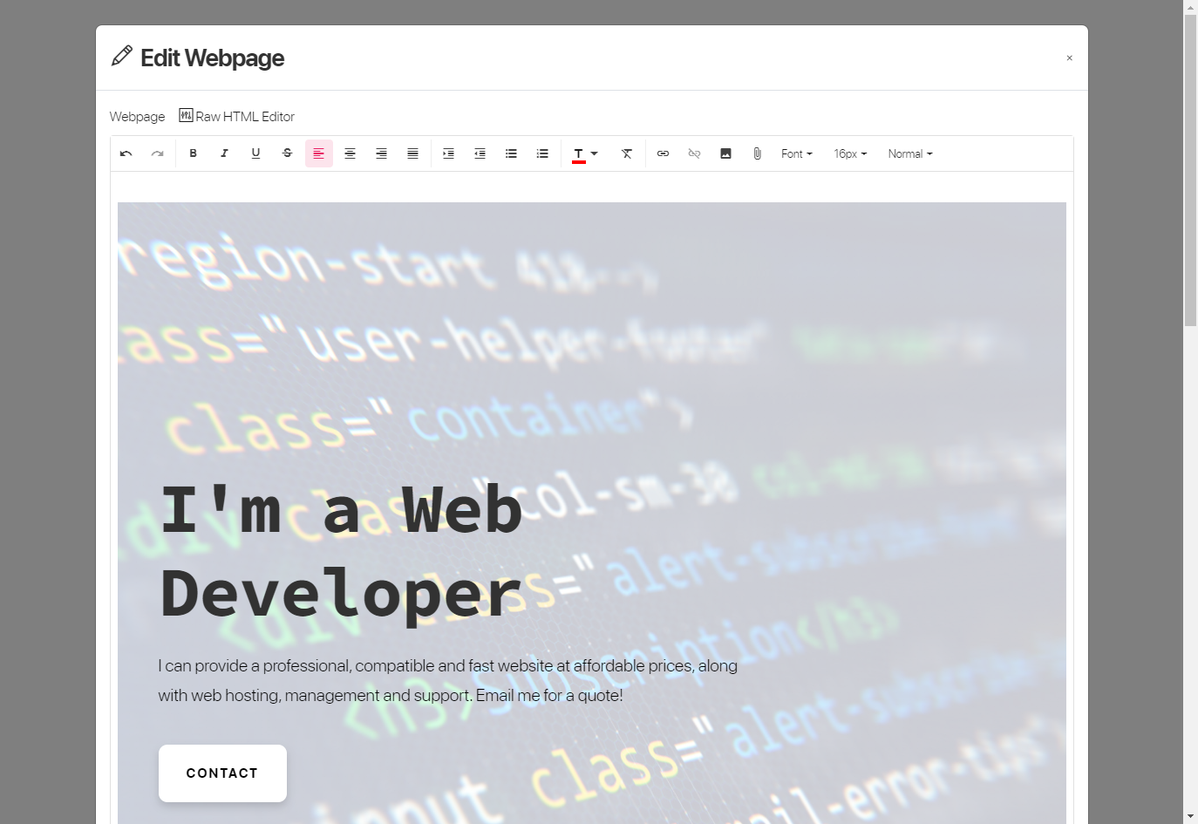Align text to the left
Image resolution: width=1198 pixels, height=824 pixels.
click(319, 153)
